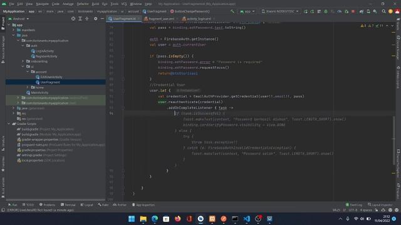Click the Windows Start button
Screen dimensions: 401x225
[x=132, y=219]
